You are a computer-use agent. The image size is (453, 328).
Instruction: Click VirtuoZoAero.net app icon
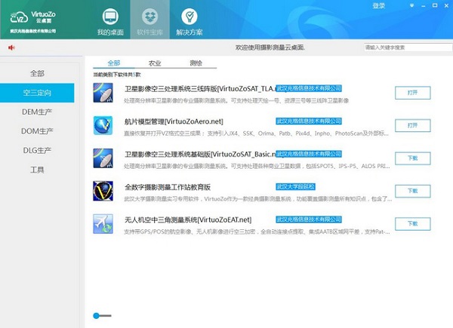click(x=103, y=125)
